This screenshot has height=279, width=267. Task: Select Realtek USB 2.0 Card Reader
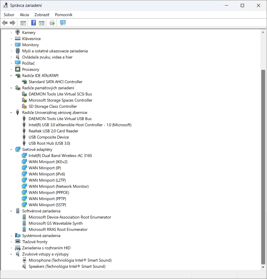coord(53,131)
